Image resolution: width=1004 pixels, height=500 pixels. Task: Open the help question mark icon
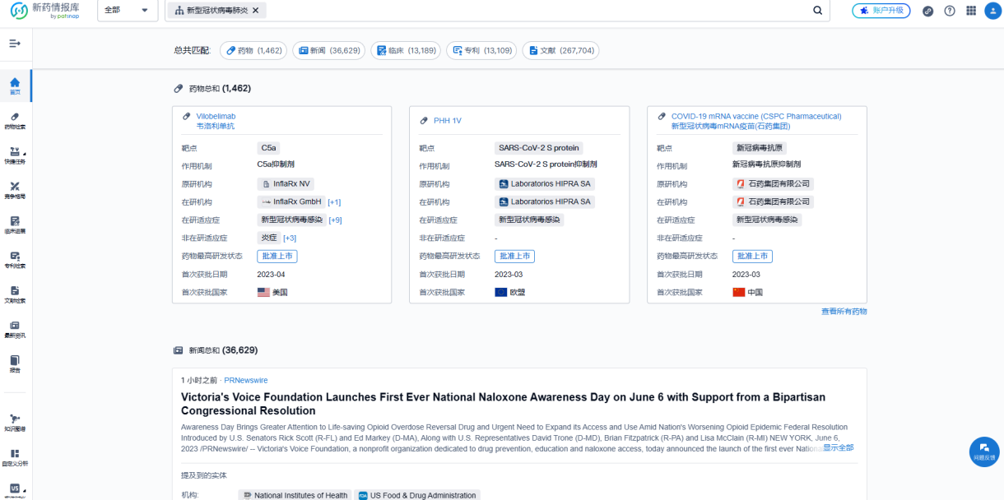click(x=950, y=11)
